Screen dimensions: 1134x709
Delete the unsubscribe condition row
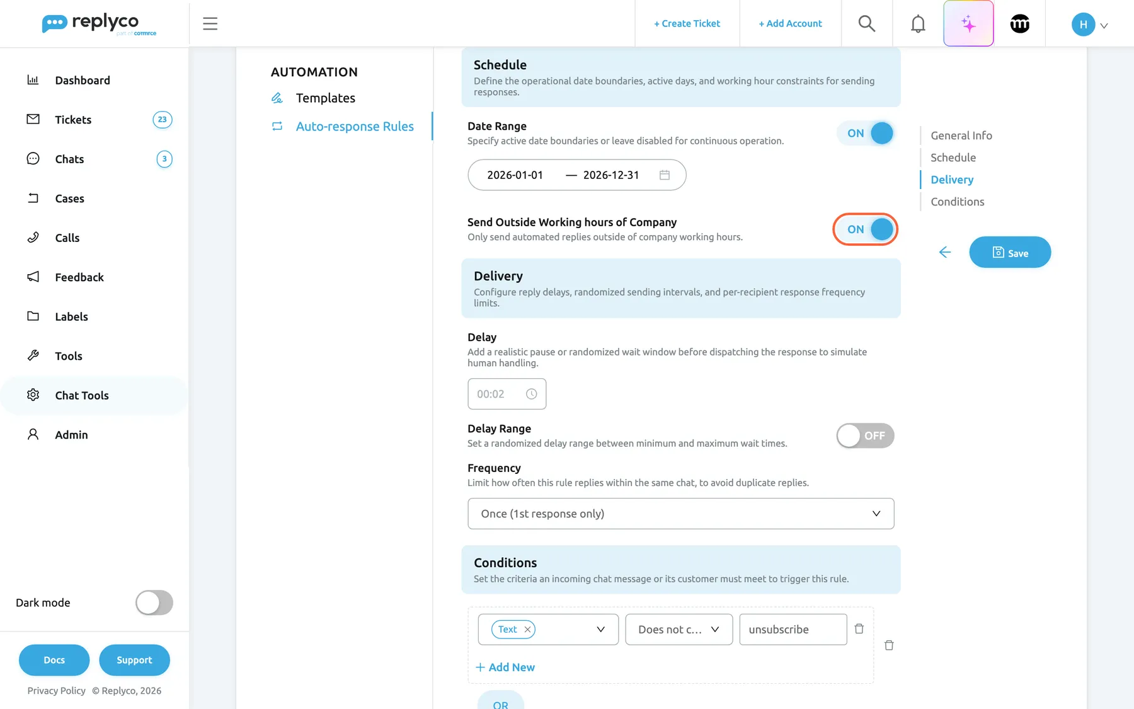click(x=859, y=629)
